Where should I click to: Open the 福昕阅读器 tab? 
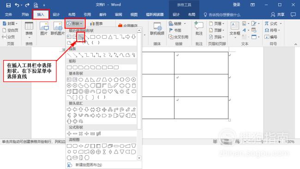[x=155, y=15]
